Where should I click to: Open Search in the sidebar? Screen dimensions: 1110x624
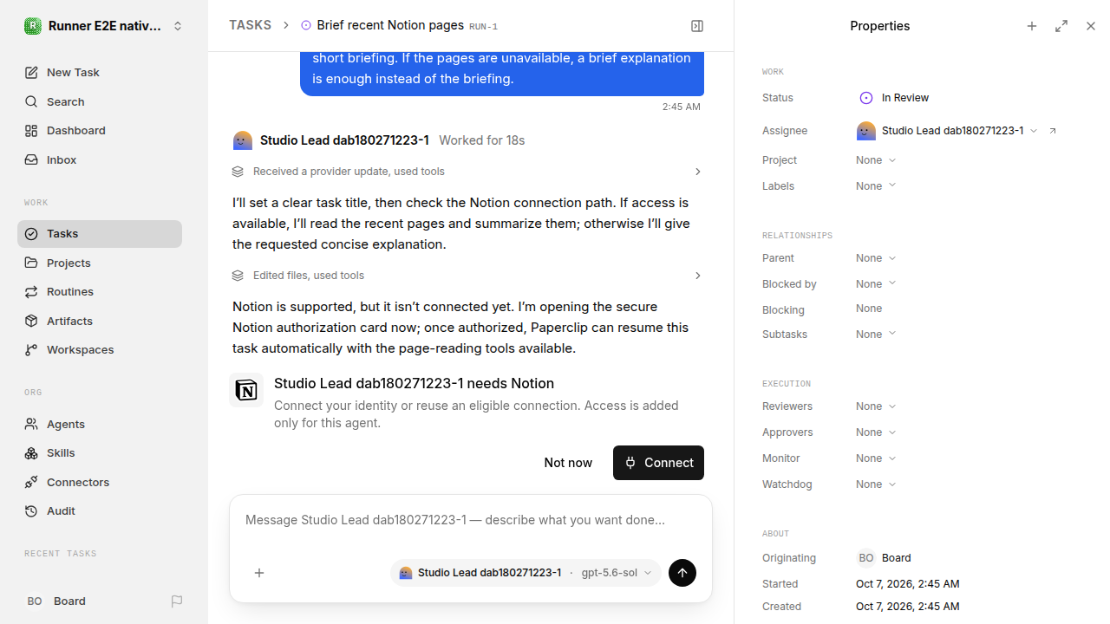100,101
